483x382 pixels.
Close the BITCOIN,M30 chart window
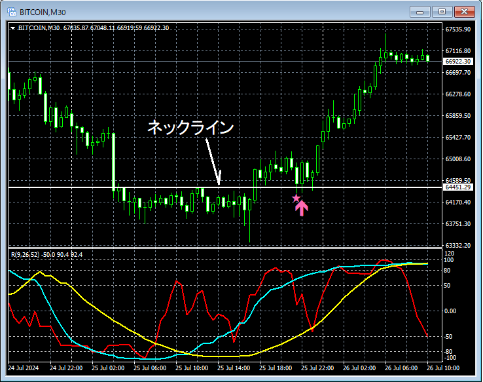tap(464, 12)
